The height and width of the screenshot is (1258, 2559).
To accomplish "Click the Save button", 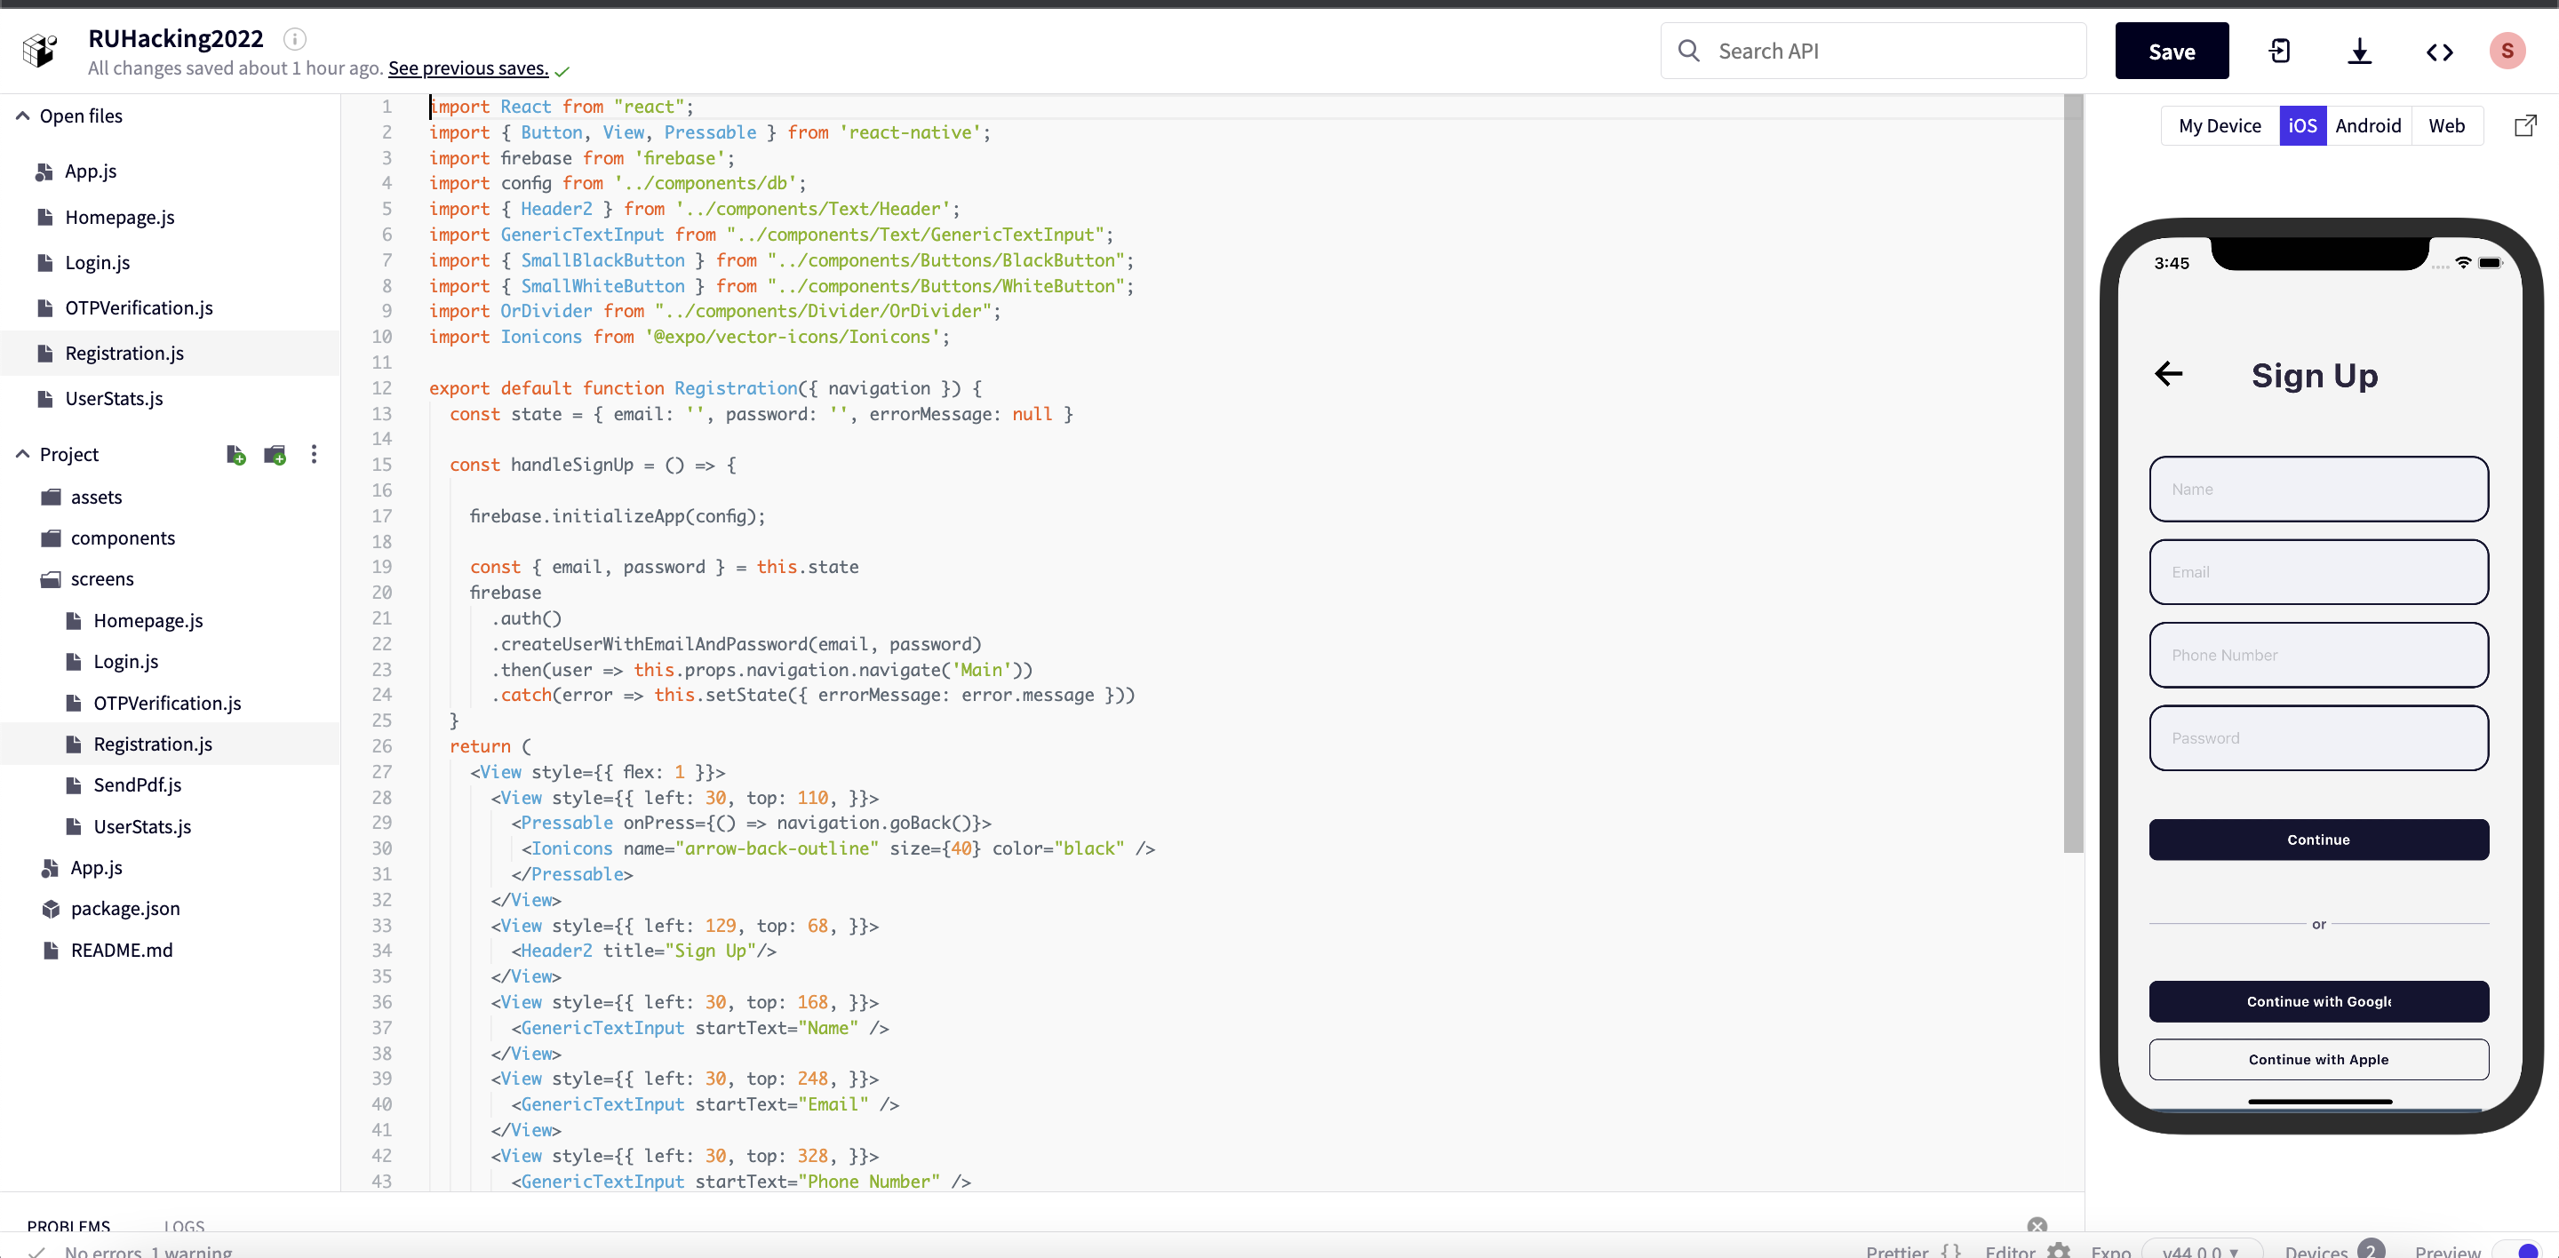I will [2171, 52].
